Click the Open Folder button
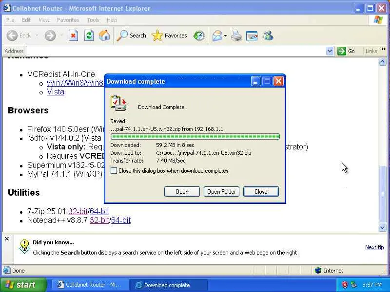Image resolution: width=390 pixels, height=292 pixels. 221,192
